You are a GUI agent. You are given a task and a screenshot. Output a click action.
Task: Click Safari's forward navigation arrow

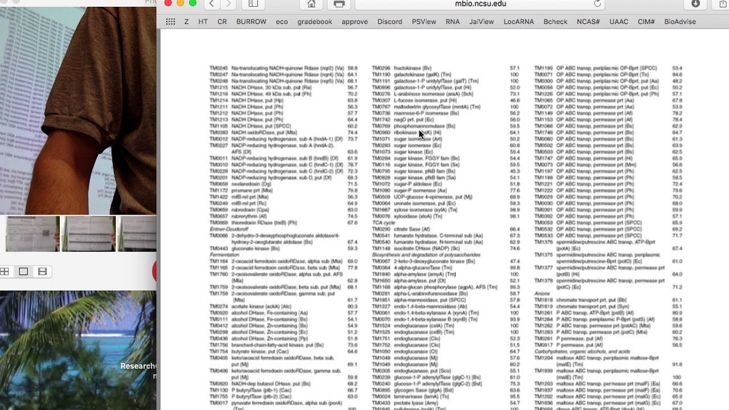click(229, 4)
